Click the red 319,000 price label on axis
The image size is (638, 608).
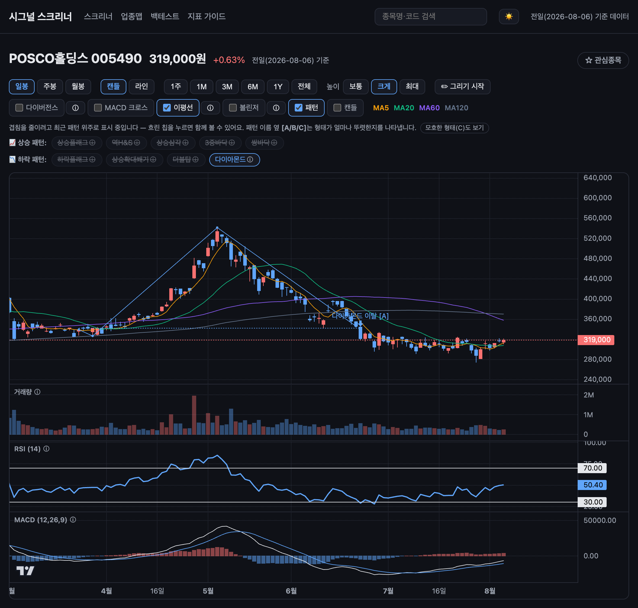[x=596, y=340]
